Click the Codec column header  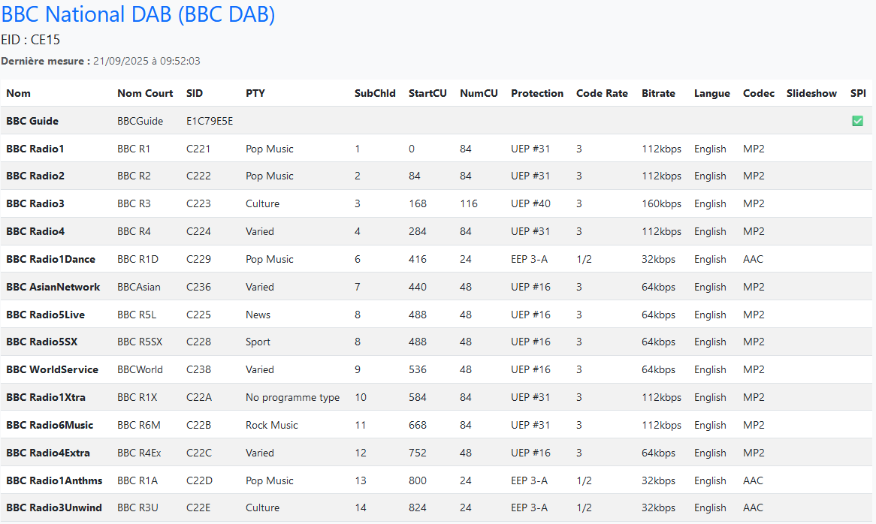pos(759,93)
